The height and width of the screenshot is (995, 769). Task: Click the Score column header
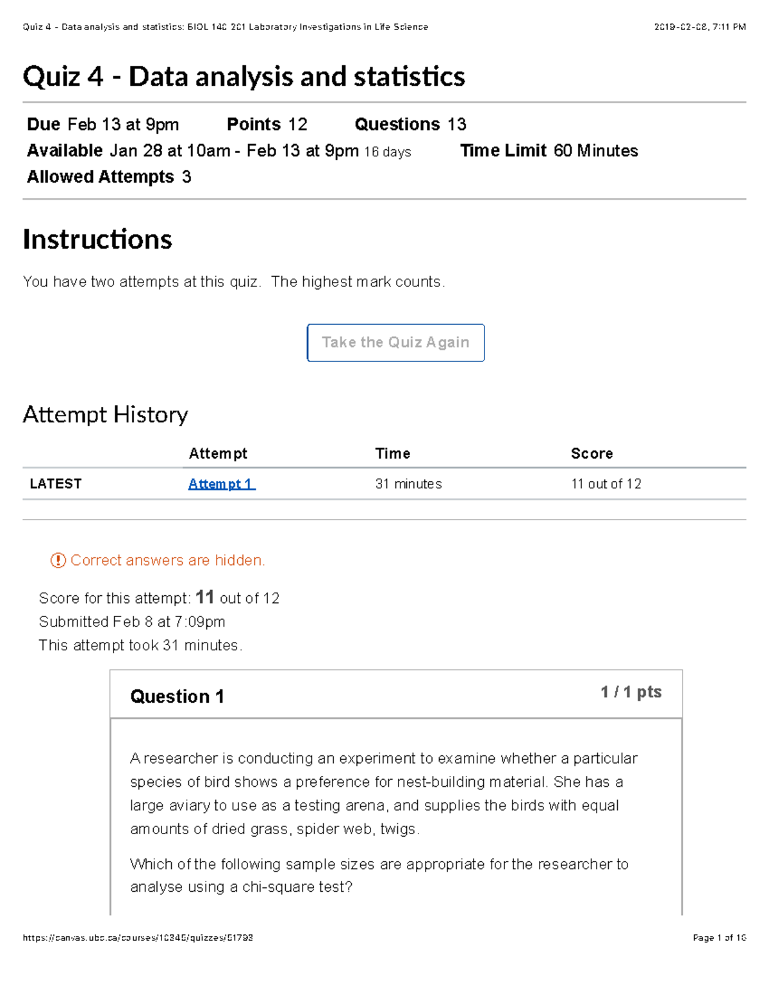(591, 454)
